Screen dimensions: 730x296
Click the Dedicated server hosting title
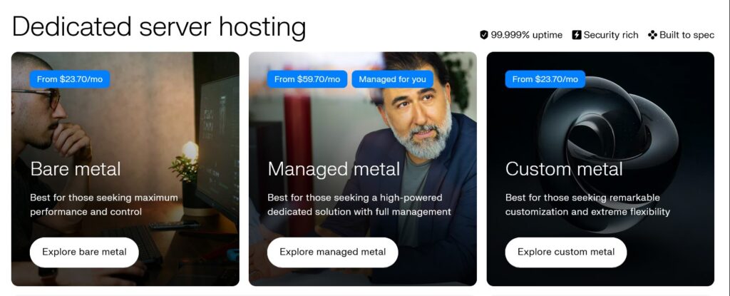(x=159, y=26)
